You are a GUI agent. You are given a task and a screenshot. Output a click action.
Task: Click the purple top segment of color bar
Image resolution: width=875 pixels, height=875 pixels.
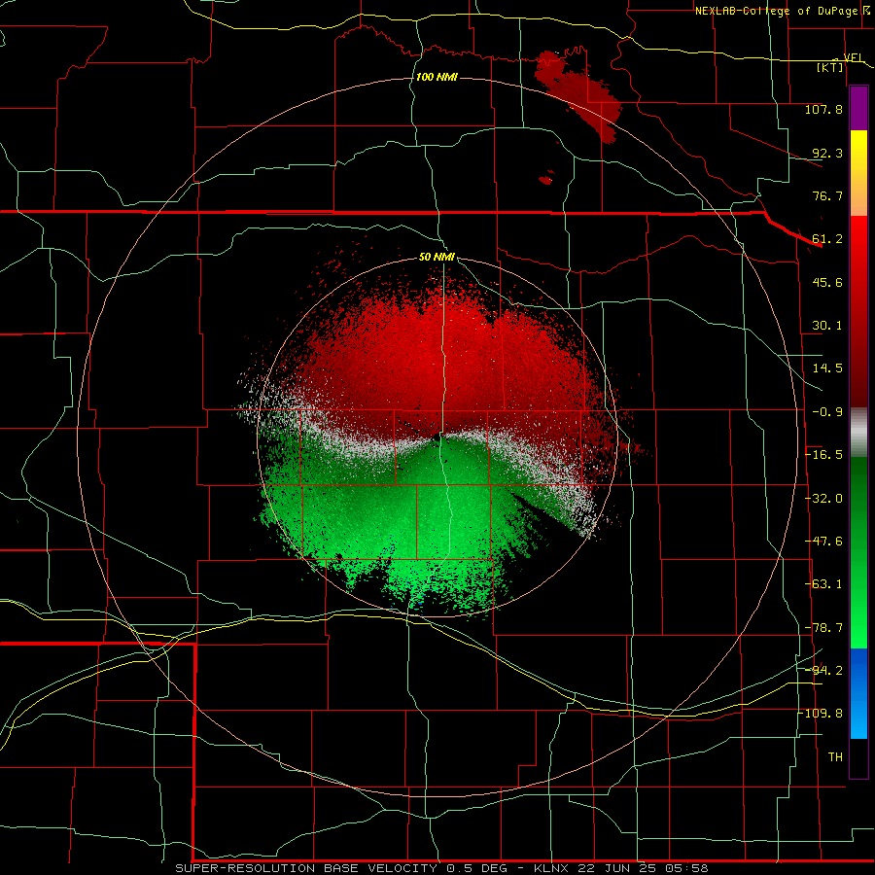(858, 108)
